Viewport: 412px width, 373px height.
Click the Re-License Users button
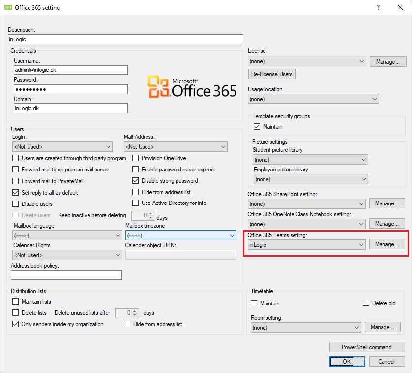272,74
